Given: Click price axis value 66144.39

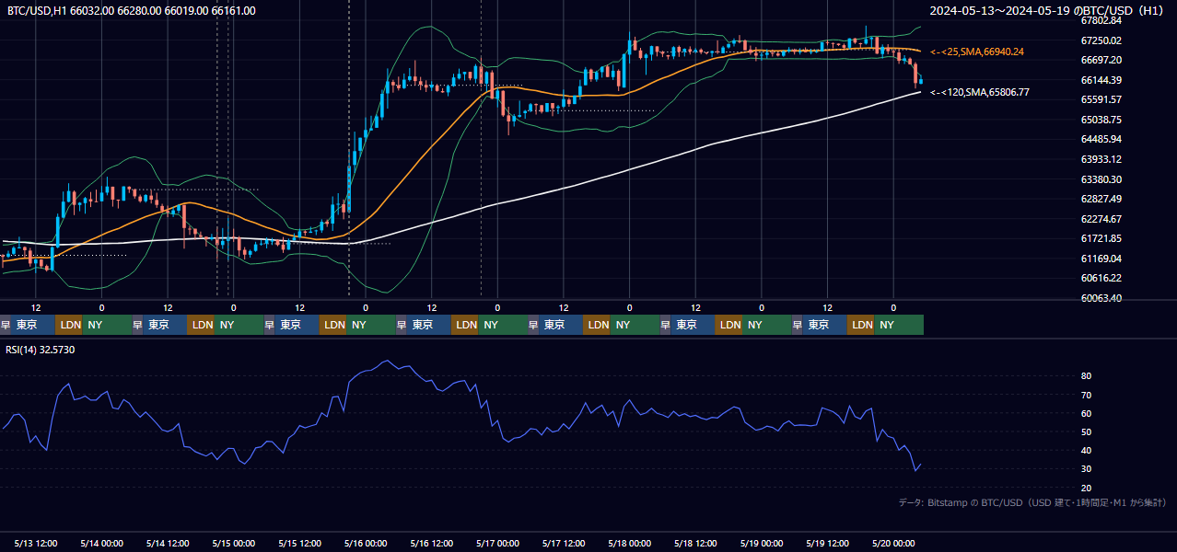Looking at the screenshot, I should [1101, 80].
